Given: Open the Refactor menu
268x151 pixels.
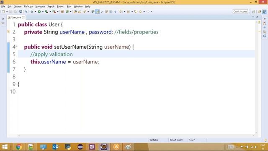Looking at the screenshot, I should coord(28,7).
